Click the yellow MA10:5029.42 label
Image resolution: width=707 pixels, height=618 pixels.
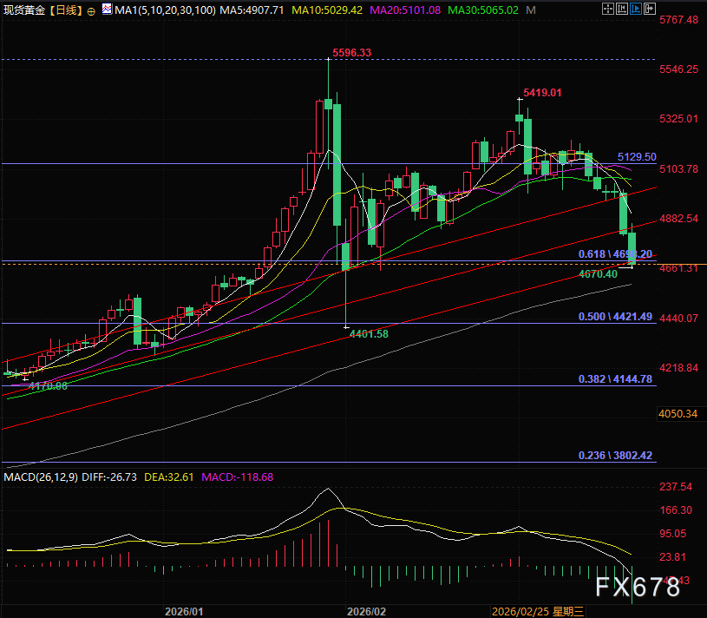click(x=327, y=10)
